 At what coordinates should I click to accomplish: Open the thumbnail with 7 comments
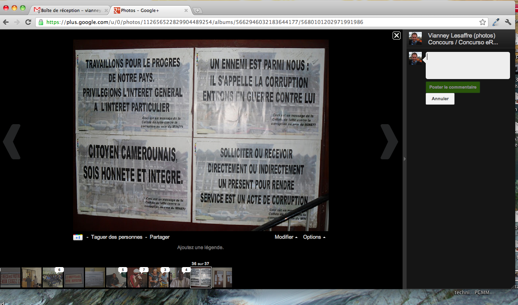(x=137, y=278)
